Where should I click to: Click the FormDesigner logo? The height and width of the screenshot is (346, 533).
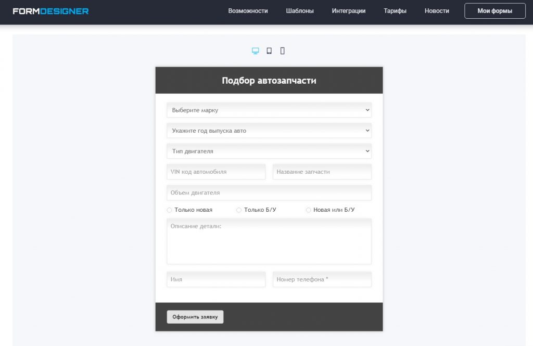pos(50,11)
